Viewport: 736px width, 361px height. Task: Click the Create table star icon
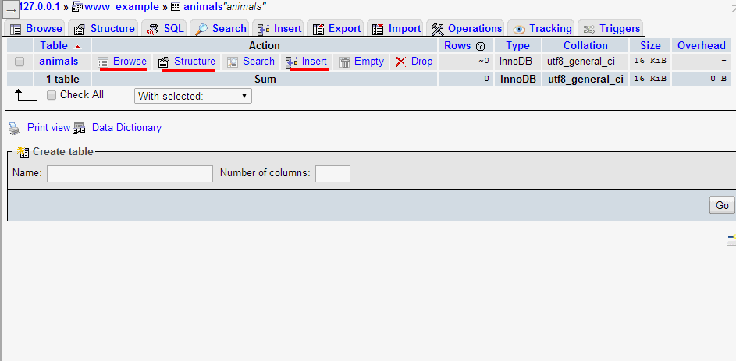pyautogui.click(x=23, y=151)
